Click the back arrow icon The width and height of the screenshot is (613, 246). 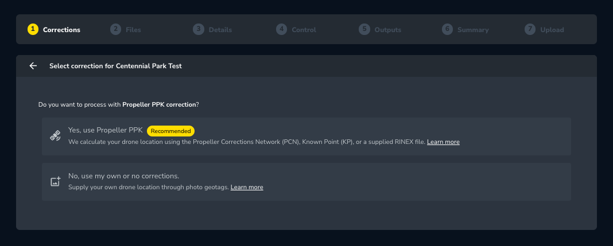pyautogui.click(x=33, y=66)
